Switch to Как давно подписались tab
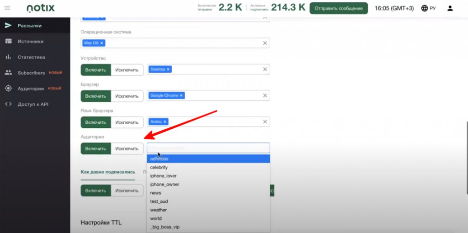Viewport: 468px width, 233px height. click(x=108, y=172)
